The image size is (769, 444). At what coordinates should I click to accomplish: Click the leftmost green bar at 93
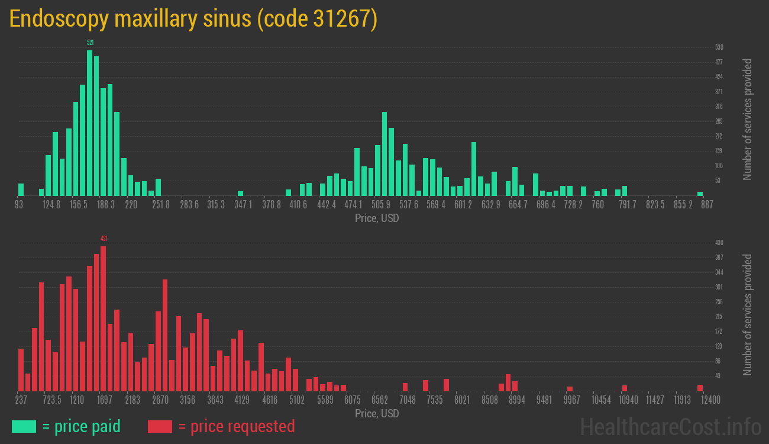pyautogui.click(x=21, y=189)
